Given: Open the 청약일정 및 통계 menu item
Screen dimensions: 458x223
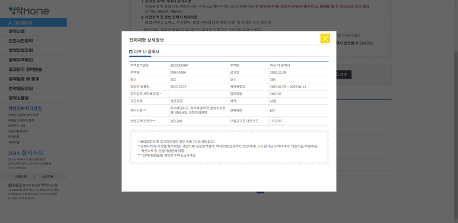Looking at the screenshot, I should (x=24, y=79).
